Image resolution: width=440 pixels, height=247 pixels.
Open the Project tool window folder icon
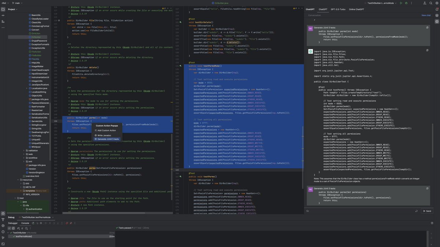pos(3,9)
